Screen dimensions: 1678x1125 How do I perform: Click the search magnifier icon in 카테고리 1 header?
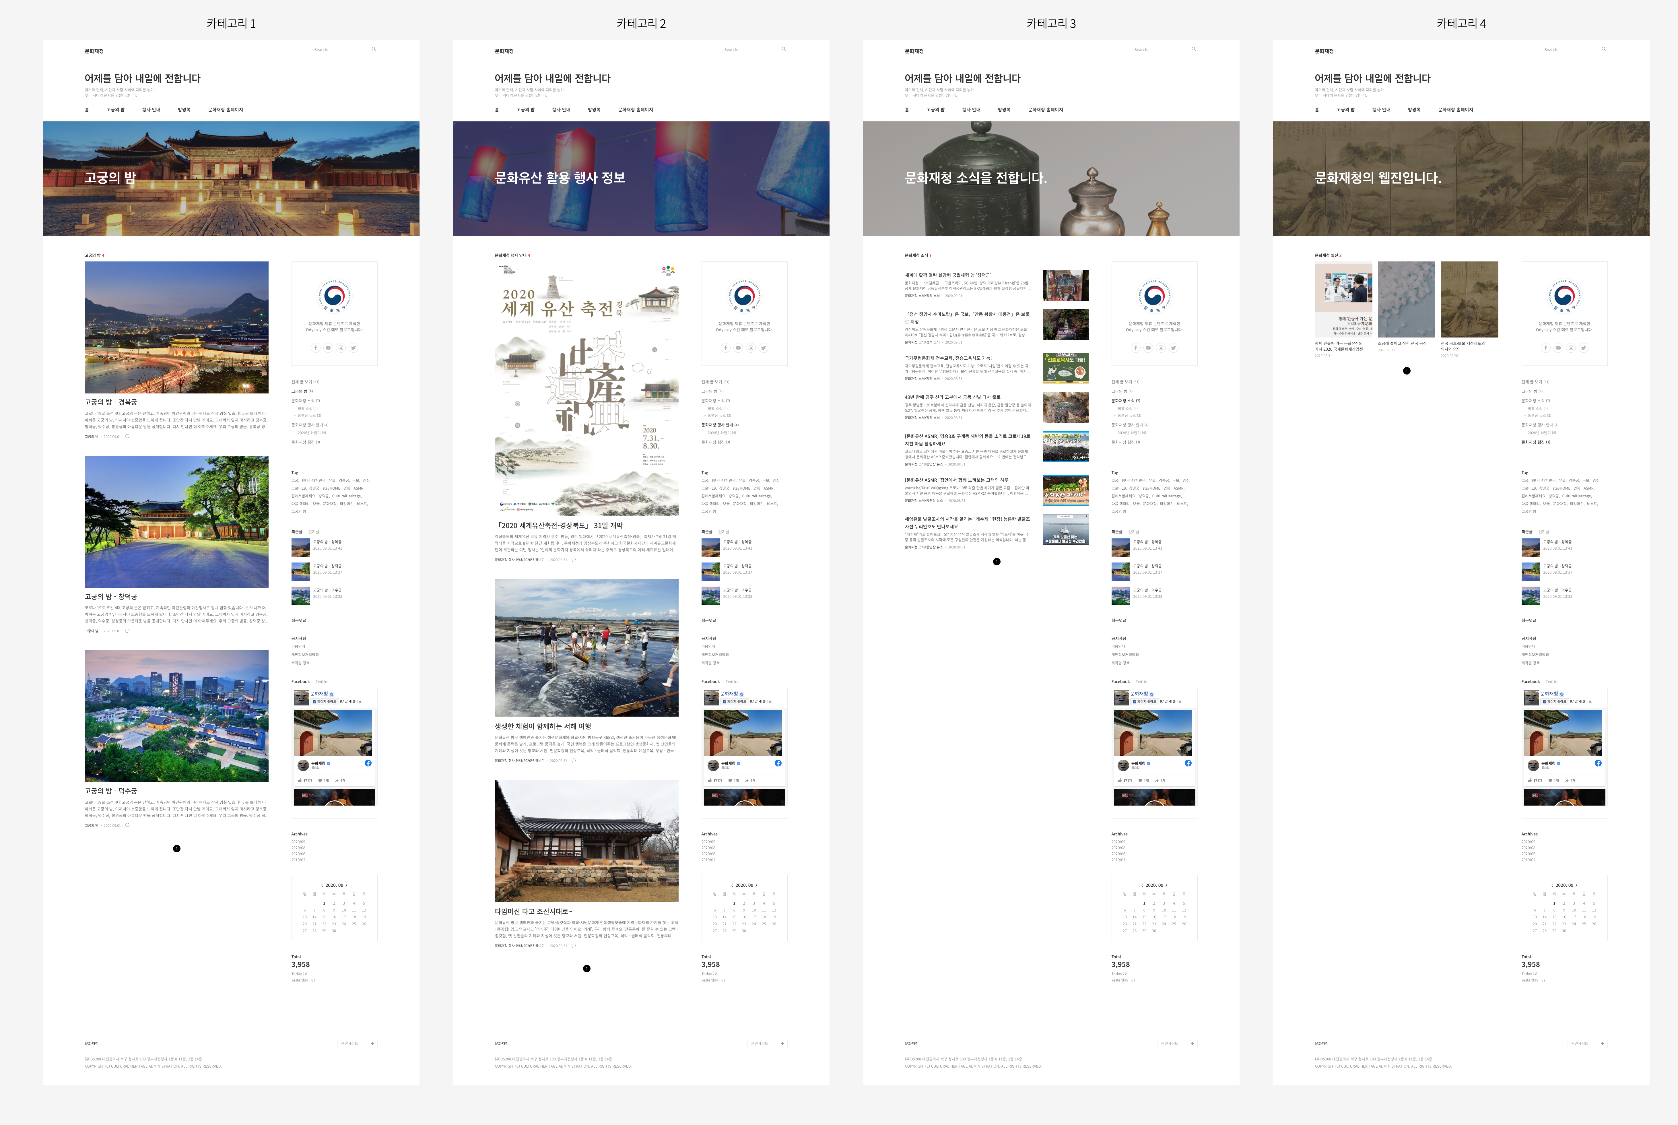click(x=374, y=49)
